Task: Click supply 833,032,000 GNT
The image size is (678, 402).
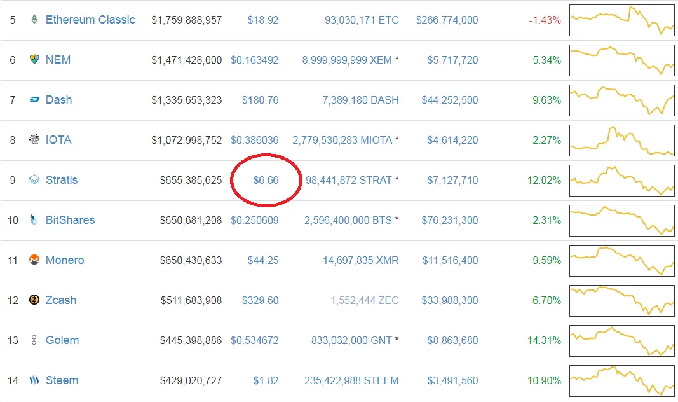Action: (351, 340)
